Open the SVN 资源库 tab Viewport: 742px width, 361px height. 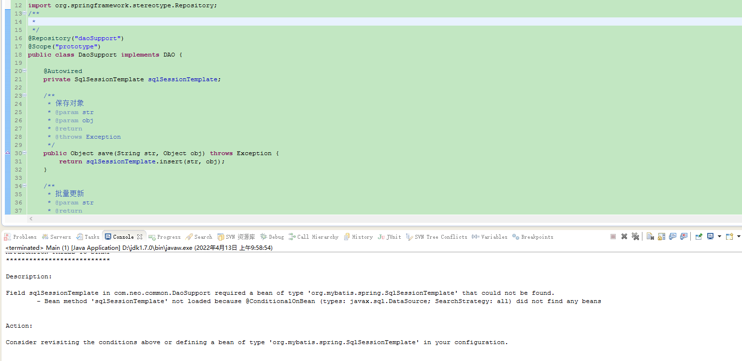pos(236,237)
